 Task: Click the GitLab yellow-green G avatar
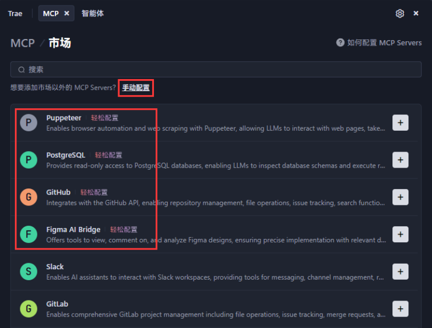[29, 308]
